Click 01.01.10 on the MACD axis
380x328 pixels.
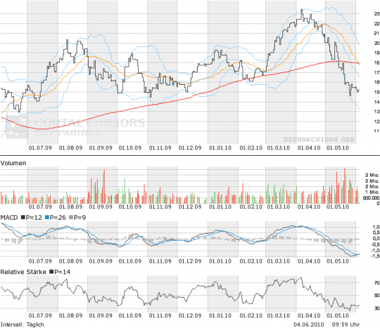click(x=221, y=261)
